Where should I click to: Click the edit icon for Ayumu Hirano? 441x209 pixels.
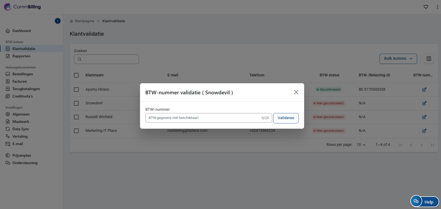point(424,90)
